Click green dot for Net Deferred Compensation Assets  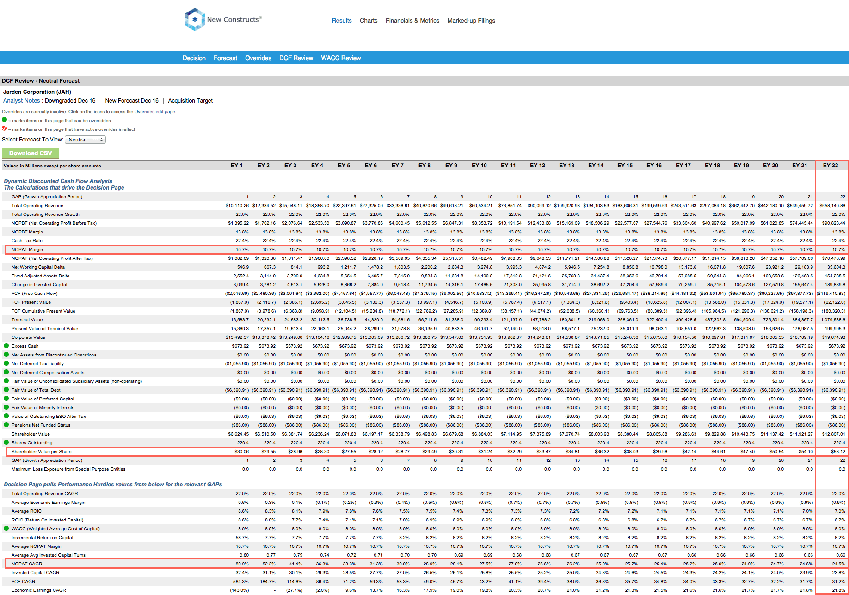tap(6, 372)
